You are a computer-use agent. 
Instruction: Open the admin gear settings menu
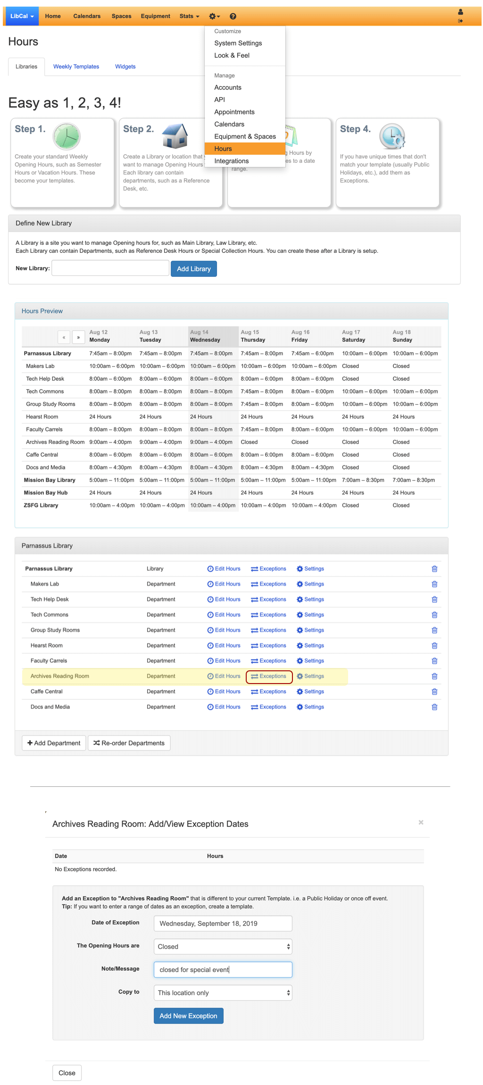click(x=215, y=16)
